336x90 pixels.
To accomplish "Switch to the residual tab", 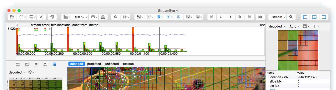I will (x=129, y=64).
